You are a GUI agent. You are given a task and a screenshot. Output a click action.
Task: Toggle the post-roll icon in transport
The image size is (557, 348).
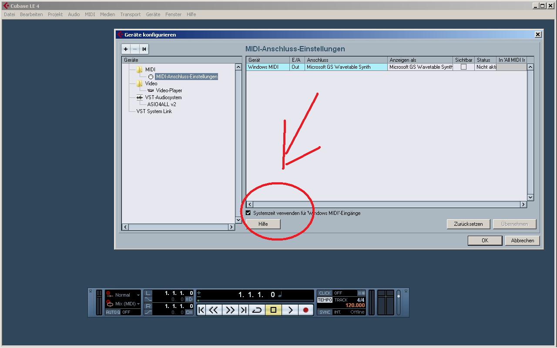189,312
